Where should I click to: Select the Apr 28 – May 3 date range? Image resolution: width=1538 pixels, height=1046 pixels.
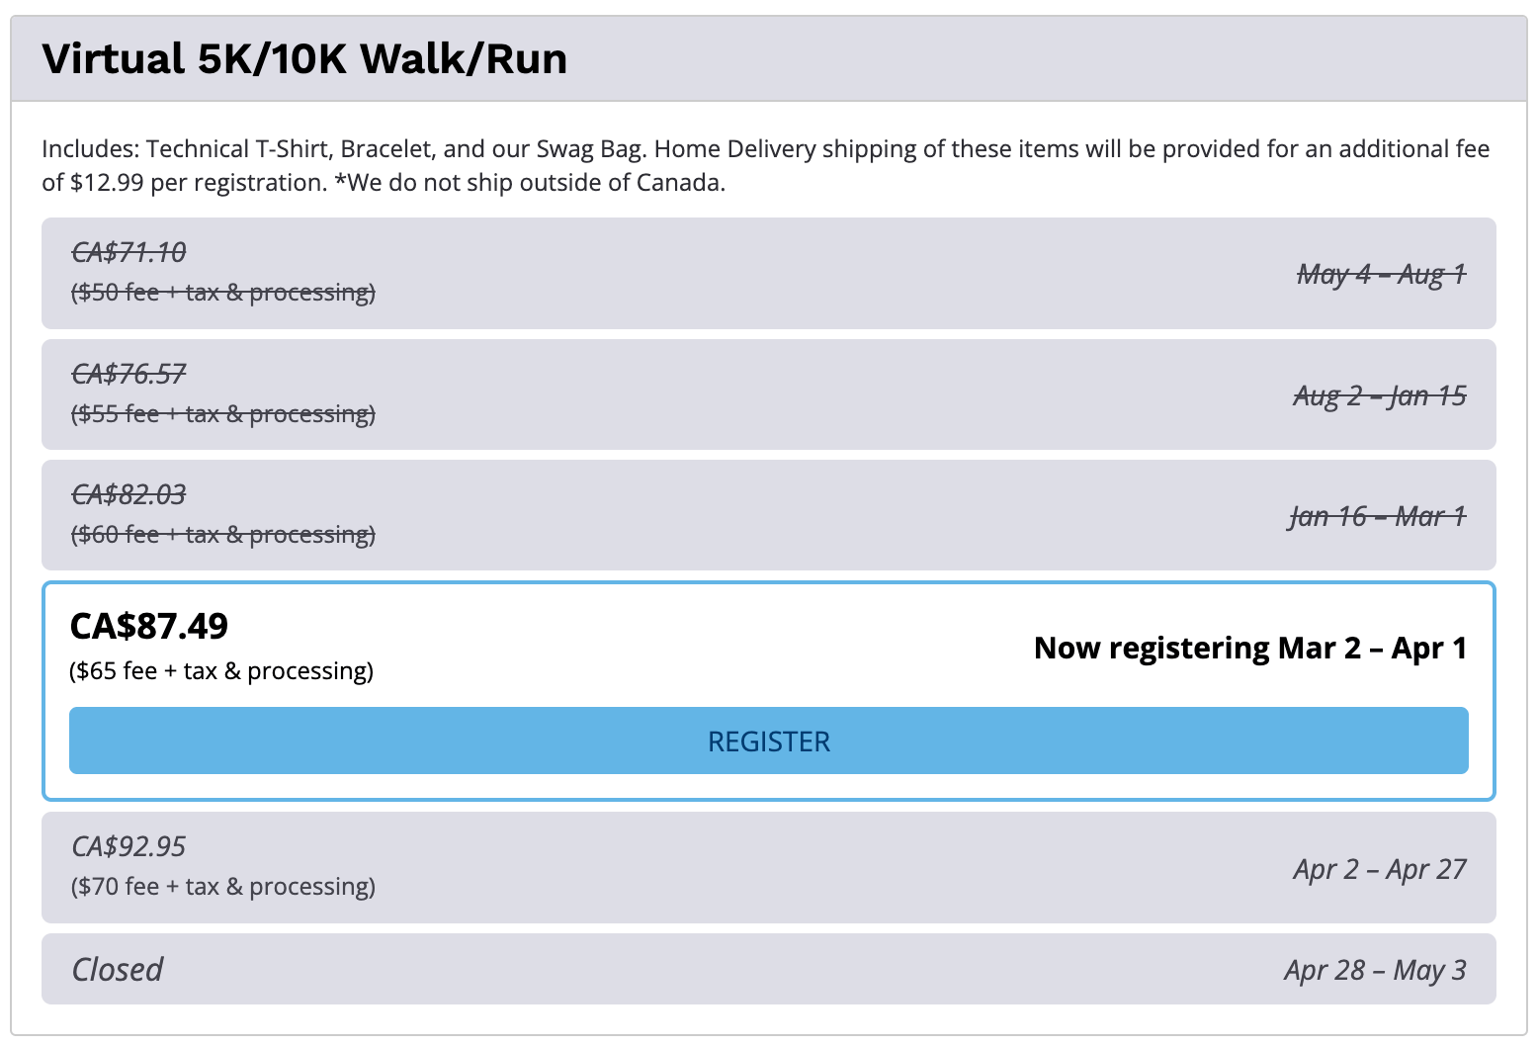1375,970
